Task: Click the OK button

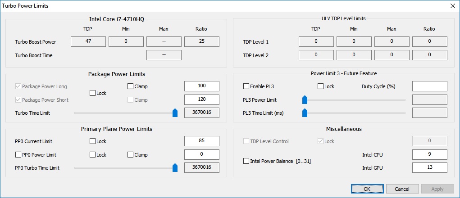Action: tap(367, 189)
